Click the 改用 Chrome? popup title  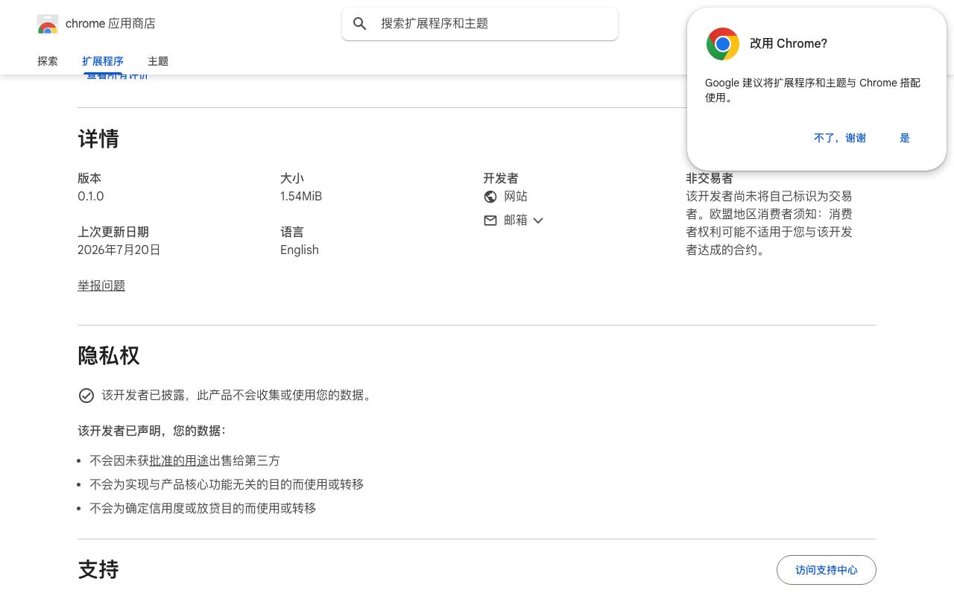point(789,44)
